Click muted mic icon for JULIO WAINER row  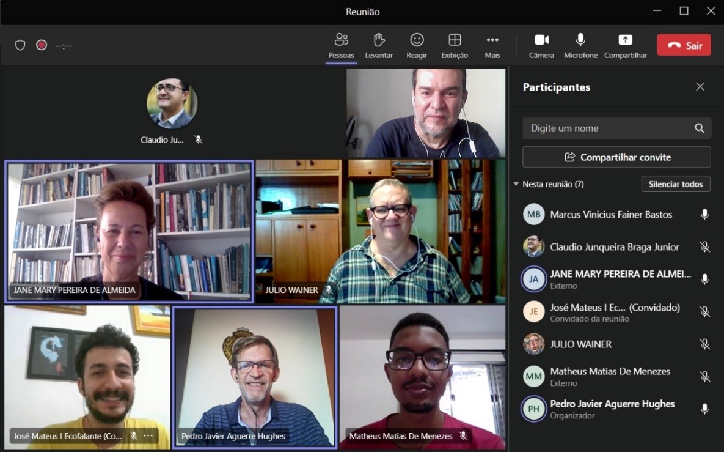704,344
